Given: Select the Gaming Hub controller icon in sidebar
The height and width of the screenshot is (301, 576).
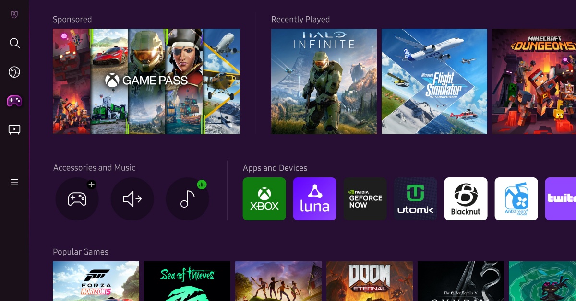Looking at the screenshot, I should point(14,101).
